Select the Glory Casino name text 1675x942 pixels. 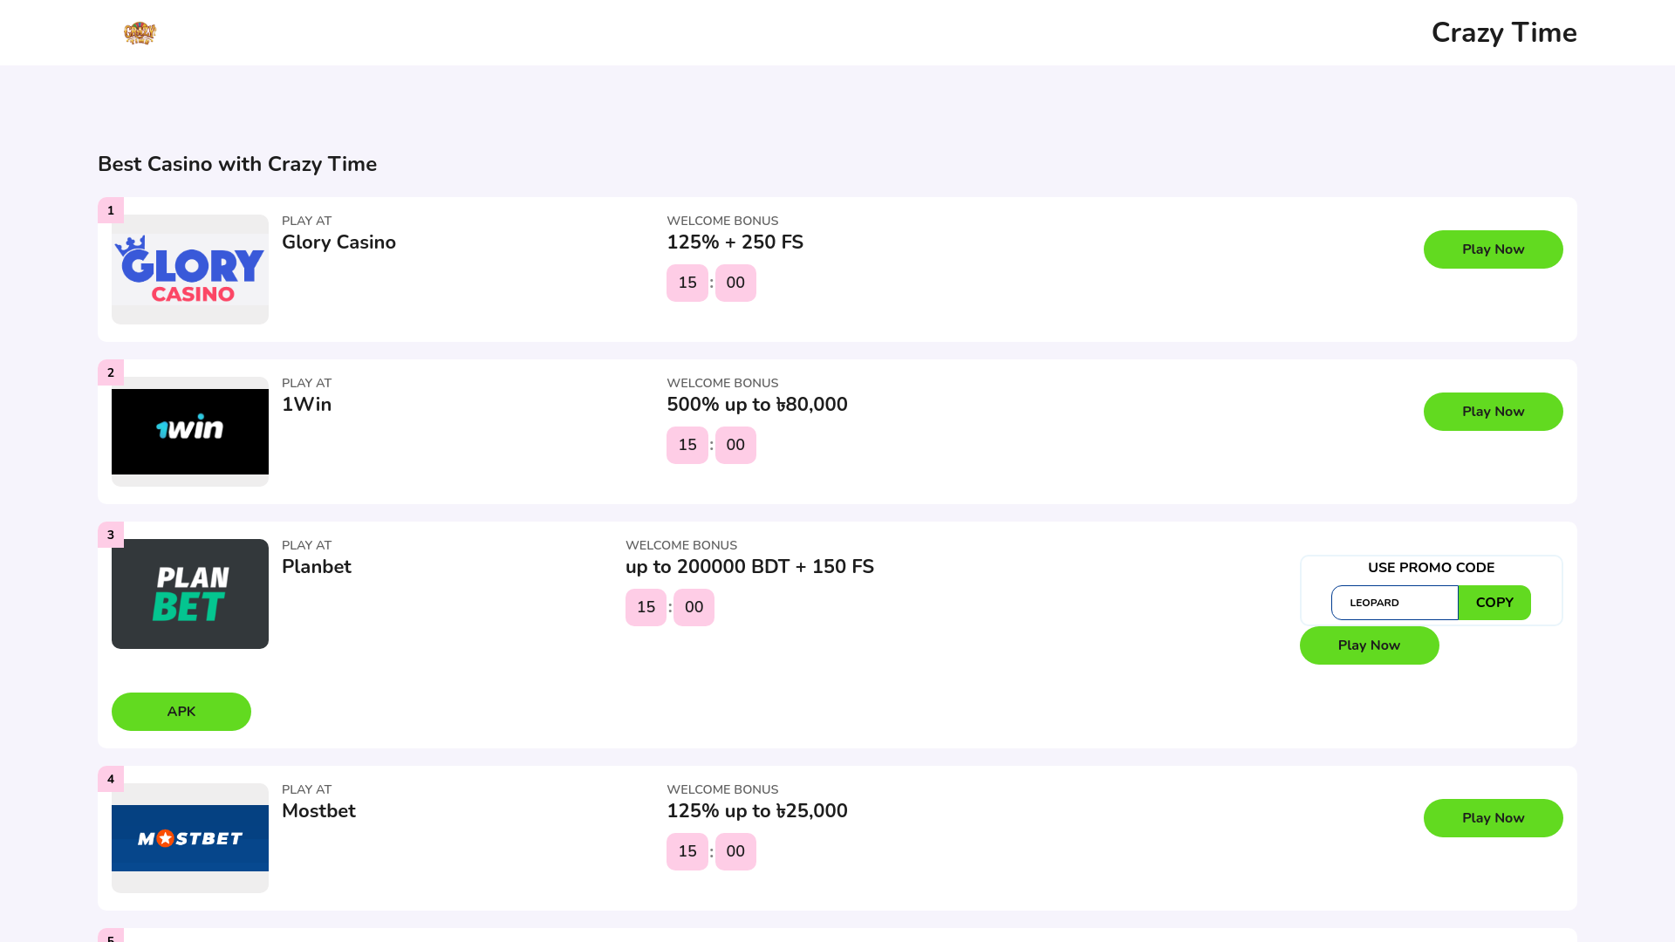coord(338,242)
